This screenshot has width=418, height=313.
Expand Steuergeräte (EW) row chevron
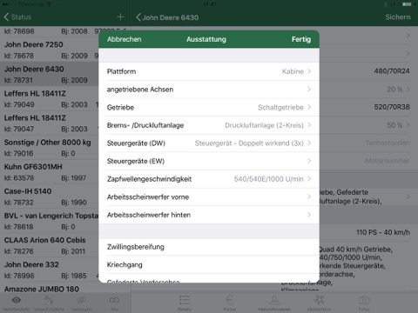point(309,161)
